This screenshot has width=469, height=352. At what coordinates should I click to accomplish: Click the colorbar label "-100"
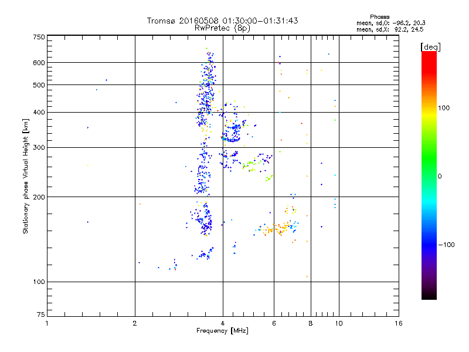click(446, 245)
